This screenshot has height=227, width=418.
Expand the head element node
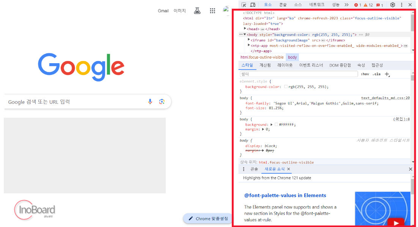tap(245, 28)
